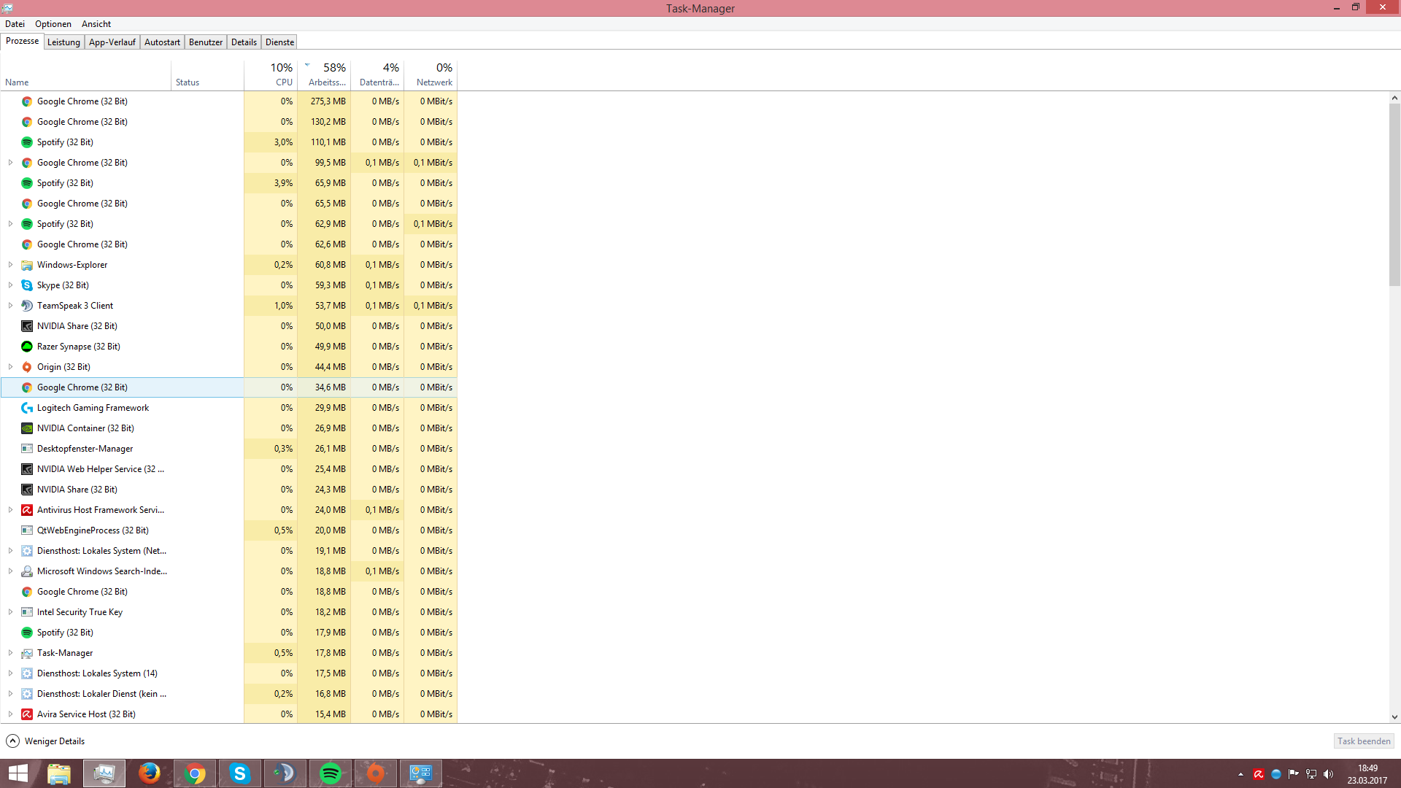1401x788 pixels.
Task: Open Google Chrome from the taskbar
Action: pos(195,773)
